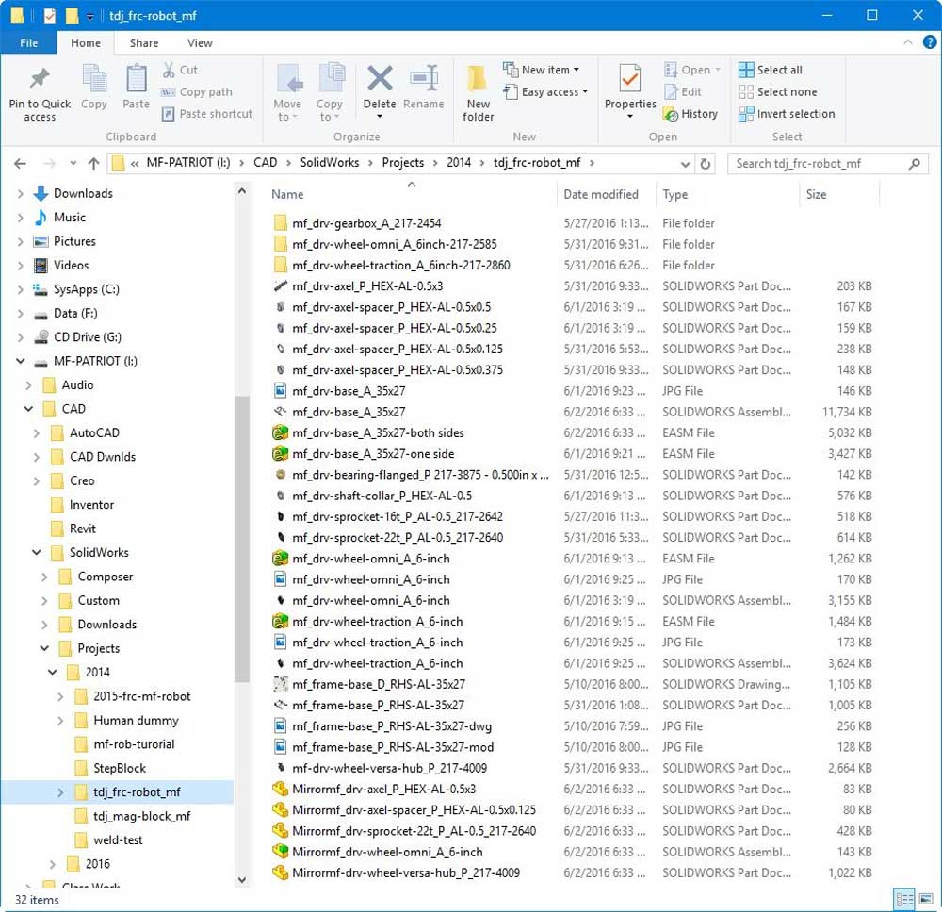The height and width of the screenshot is (912, 942).
Task: Open the File menu
Action: pos(28,42)
